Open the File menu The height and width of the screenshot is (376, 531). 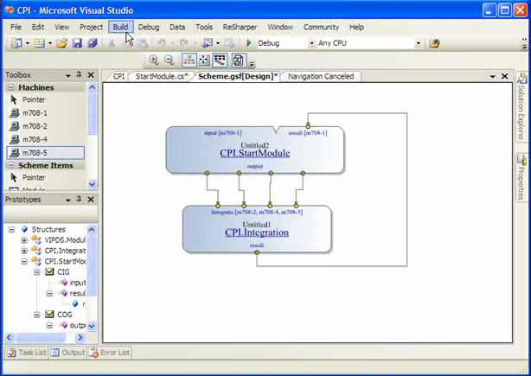(16, 27)
